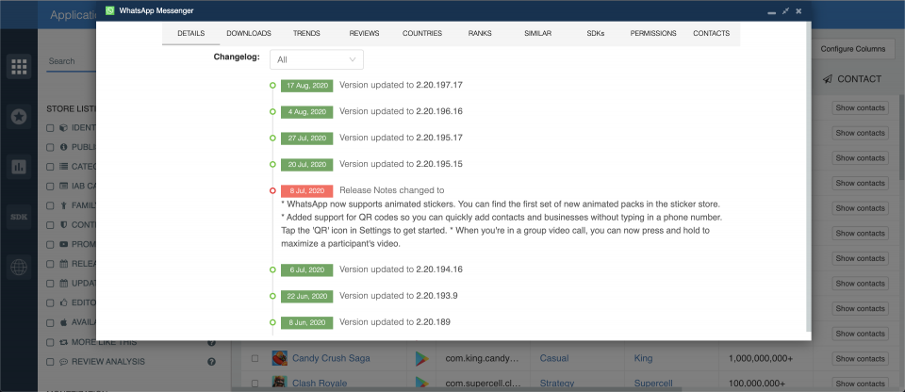This screenshot has height=392, width=905.
Task: Open the favorites star sidebar icon
Action: coord(19,117)
